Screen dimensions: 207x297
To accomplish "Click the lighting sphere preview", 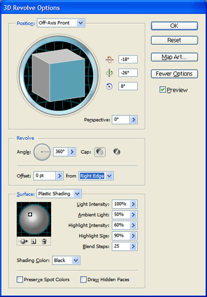I will tap(34, 219).
